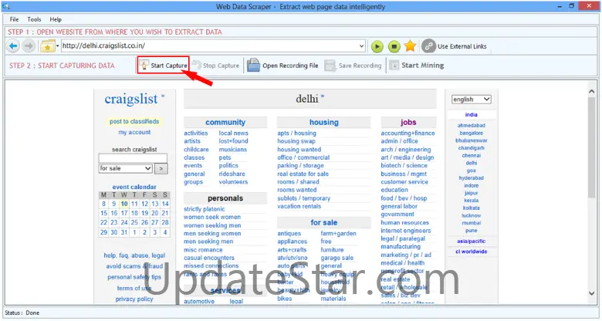Open the 'privacy policy' link
The height and width of the screenshot is (321, 602).
(134, 299)
